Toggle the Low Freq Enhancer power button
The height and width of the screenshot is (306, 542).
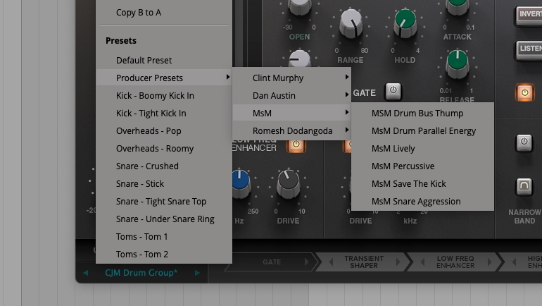click(x=296, y=146)
